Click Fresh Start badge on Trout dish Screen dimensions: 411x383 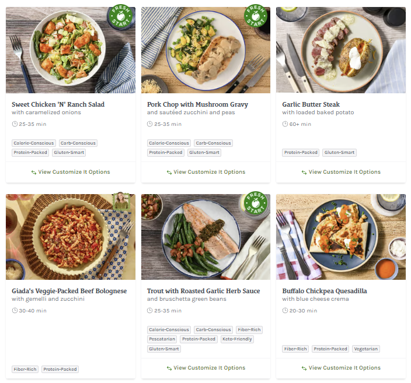(x=255, y=205)
